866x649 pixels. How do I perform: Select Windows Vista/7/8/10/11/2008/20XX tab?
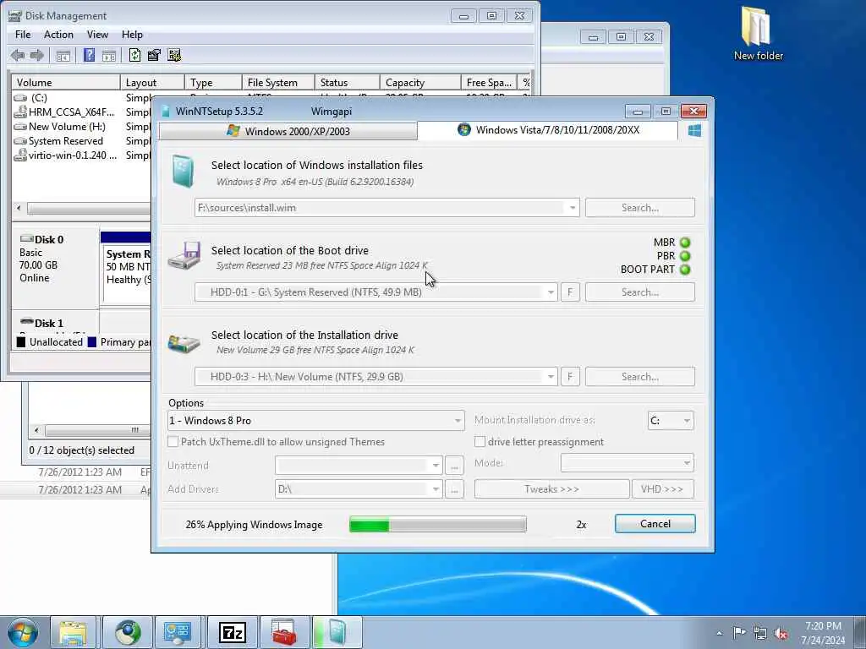pyautogui.click(x=548, y=130)
